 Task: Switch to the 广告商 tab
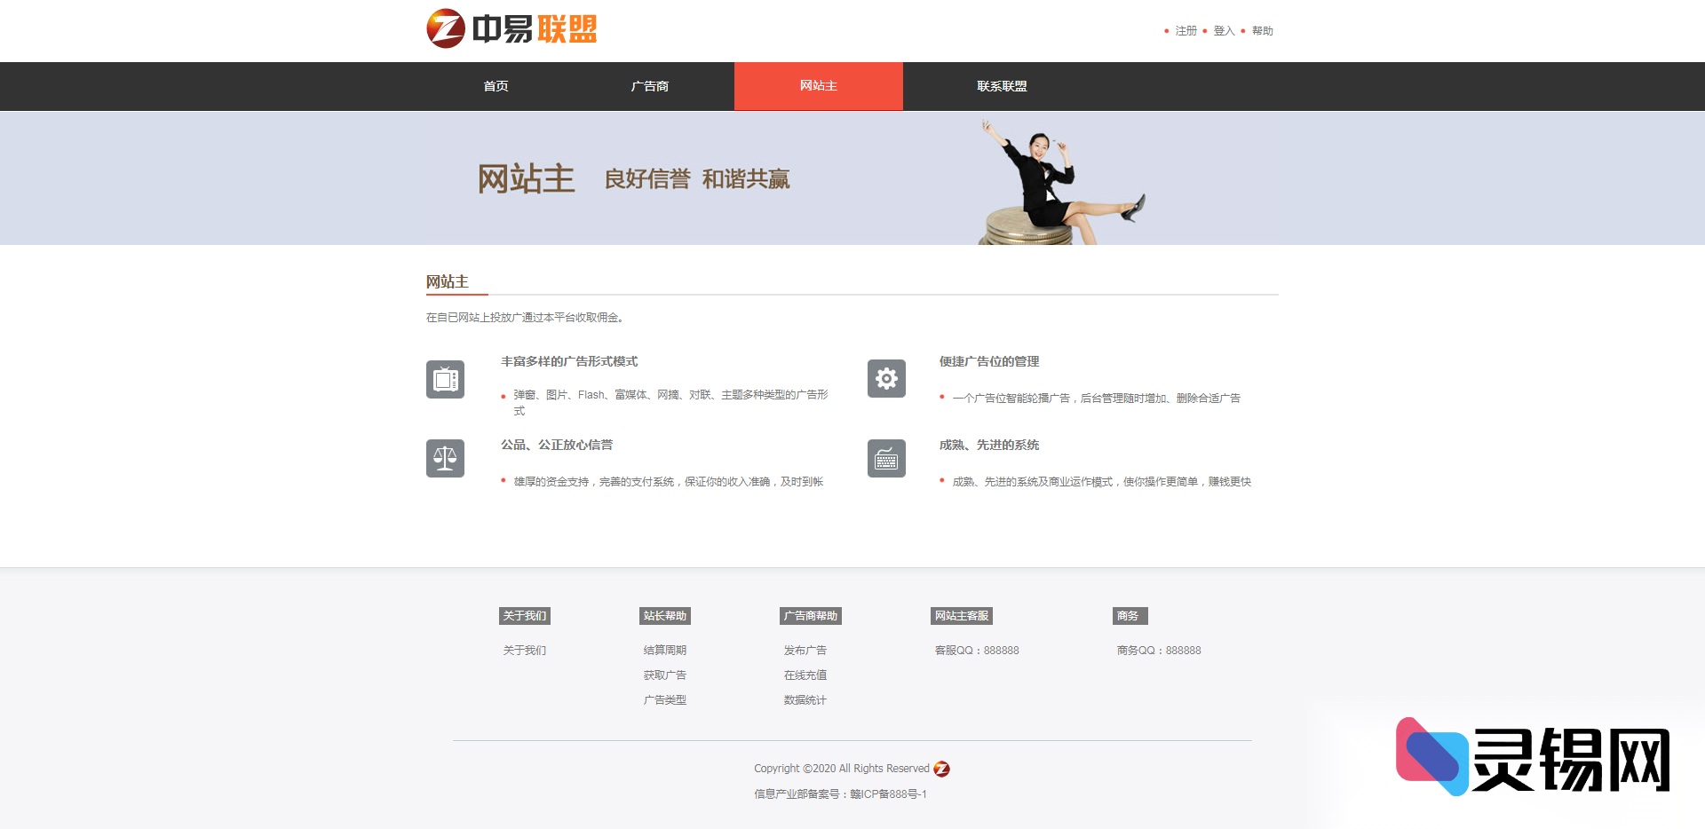pyautogui.click(x=649, y=86)
